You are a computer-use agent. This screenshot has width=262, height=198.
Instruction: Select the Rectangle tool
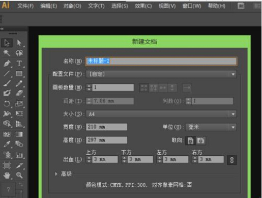pyautogui.click(x=19, y=73)
